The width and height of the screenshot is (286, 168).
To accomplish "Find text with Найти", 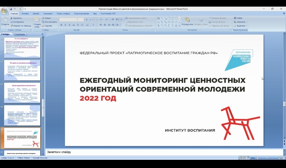I will [238, 18].
